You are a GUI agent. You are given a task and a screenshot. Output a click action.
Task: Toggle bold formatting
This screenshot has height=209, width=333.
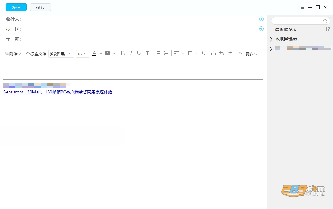click(x=123, y=54)
